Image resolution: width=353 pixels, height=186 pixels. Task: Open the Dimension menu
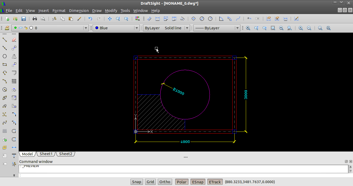coord(79,11)
